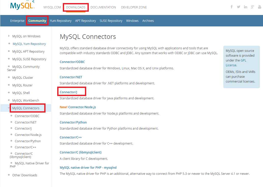Click the MySQL Connectors page heading
The height and width of the screenshot is (187, 263).
point(88,37)
